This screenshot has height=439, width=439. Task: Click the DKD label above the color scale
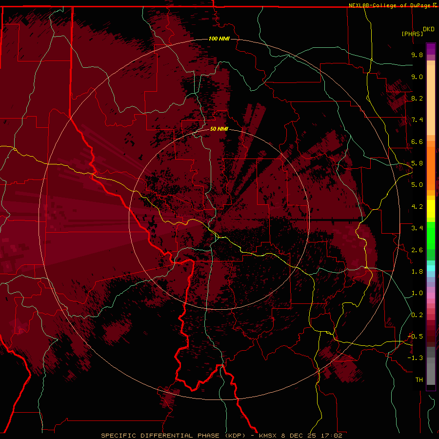tap(428, 29)
